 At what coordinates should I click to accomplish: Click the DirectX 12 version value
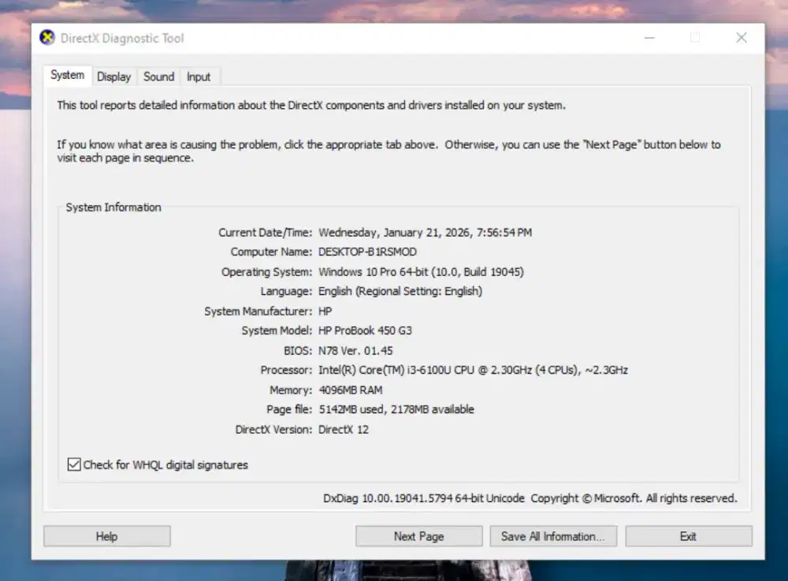(344, 430)
